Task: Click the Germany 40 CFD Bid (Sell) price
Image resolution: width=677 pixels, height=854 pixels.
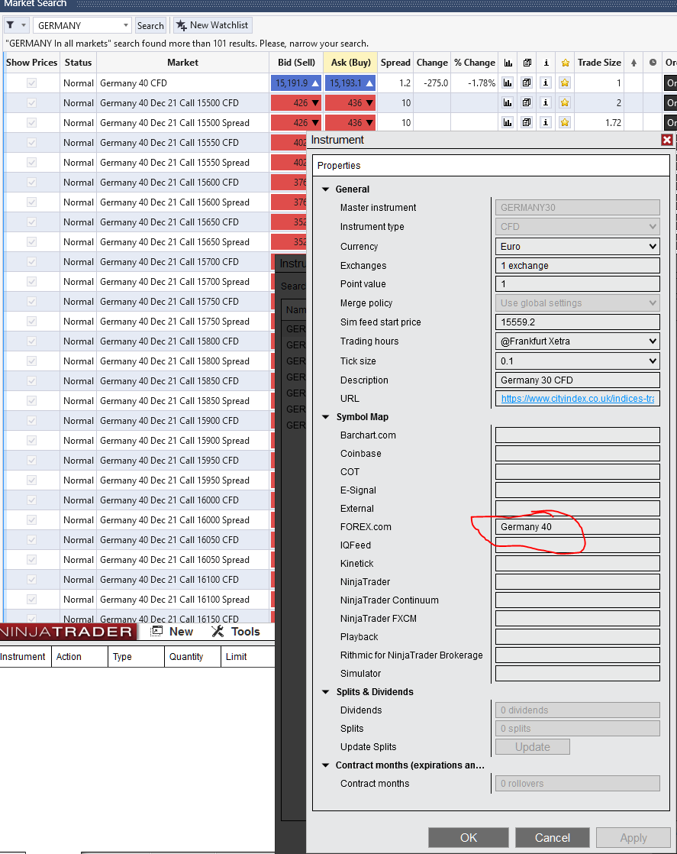Action: (x=296, y=82)
